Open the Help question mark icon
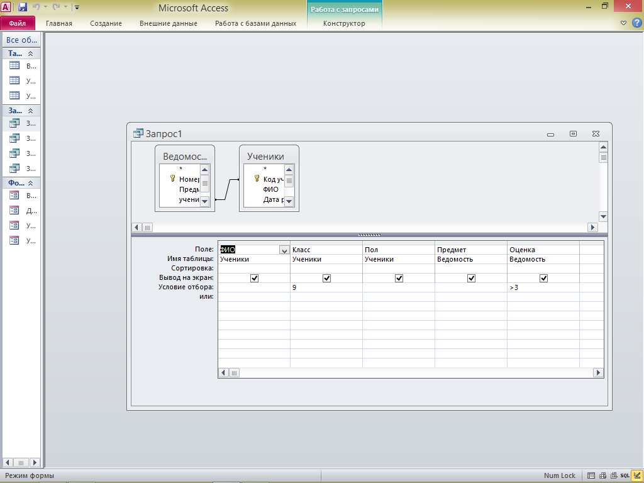Image resolution: width=644 pixels, height=483 pixels. [x=637, y=23]
